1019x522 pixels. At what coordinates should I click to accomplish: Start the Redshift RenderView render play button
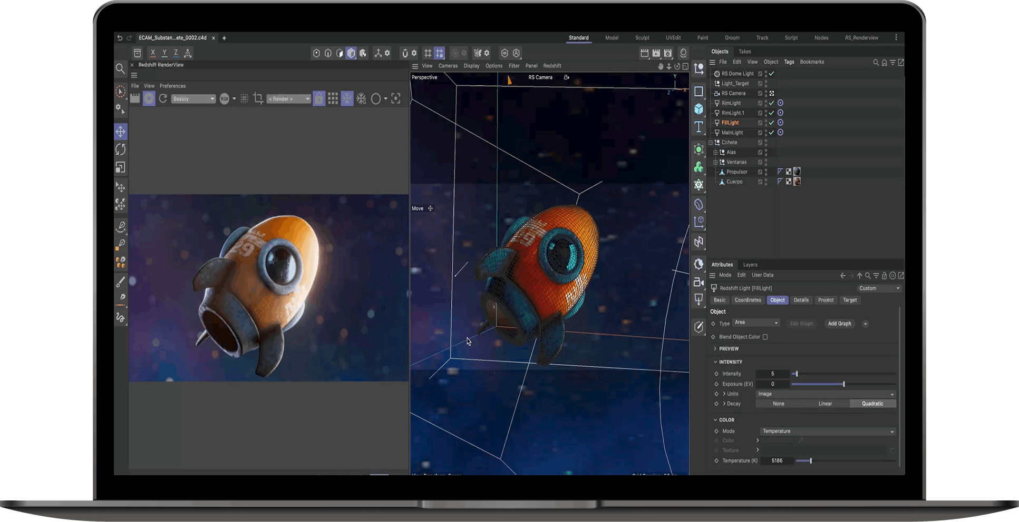click(x=149, y=99)
